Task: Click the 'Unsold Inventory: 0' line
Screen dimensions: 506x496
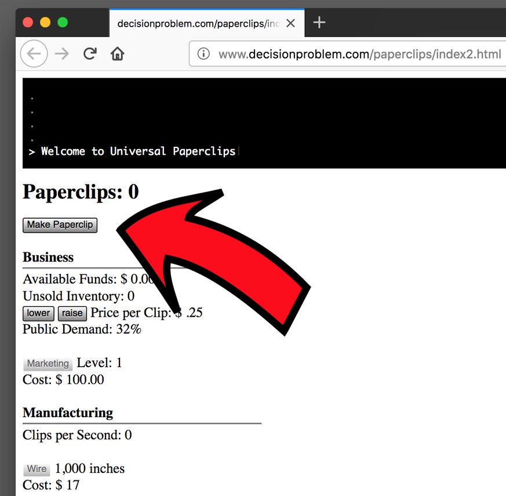Action: 78,296
